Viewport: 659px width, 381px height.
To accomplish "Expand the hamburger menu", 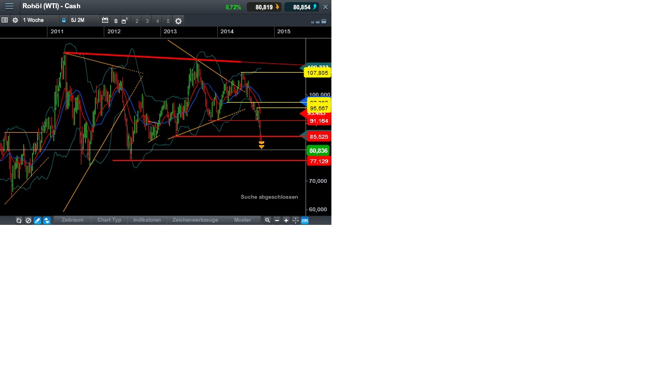I will click(9, 7).
